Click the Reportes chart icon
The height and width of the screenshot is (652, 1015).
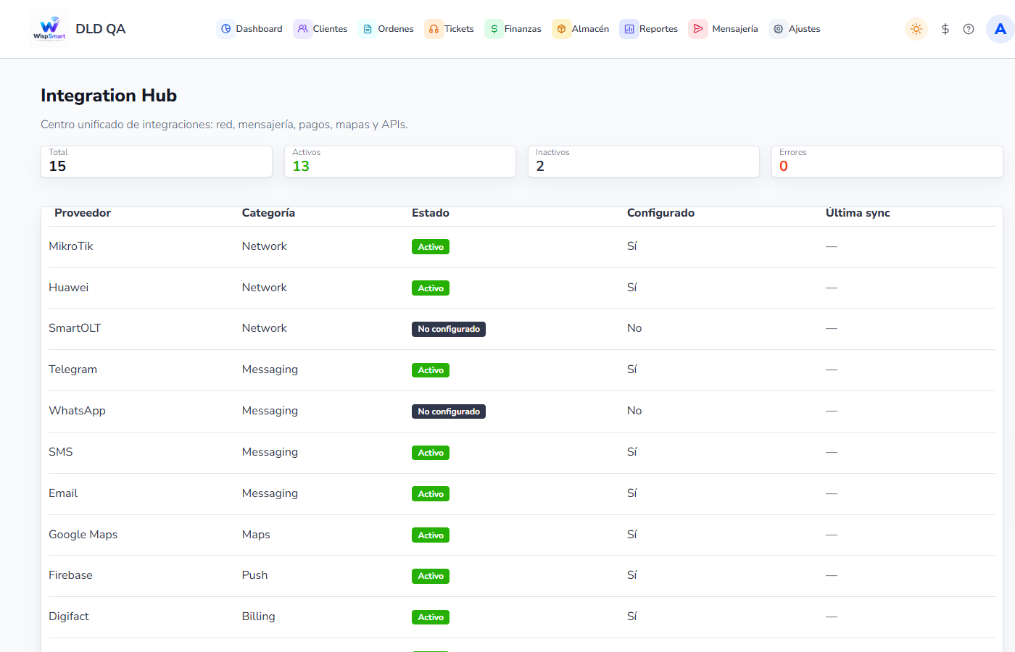click(x=629, y=29)
